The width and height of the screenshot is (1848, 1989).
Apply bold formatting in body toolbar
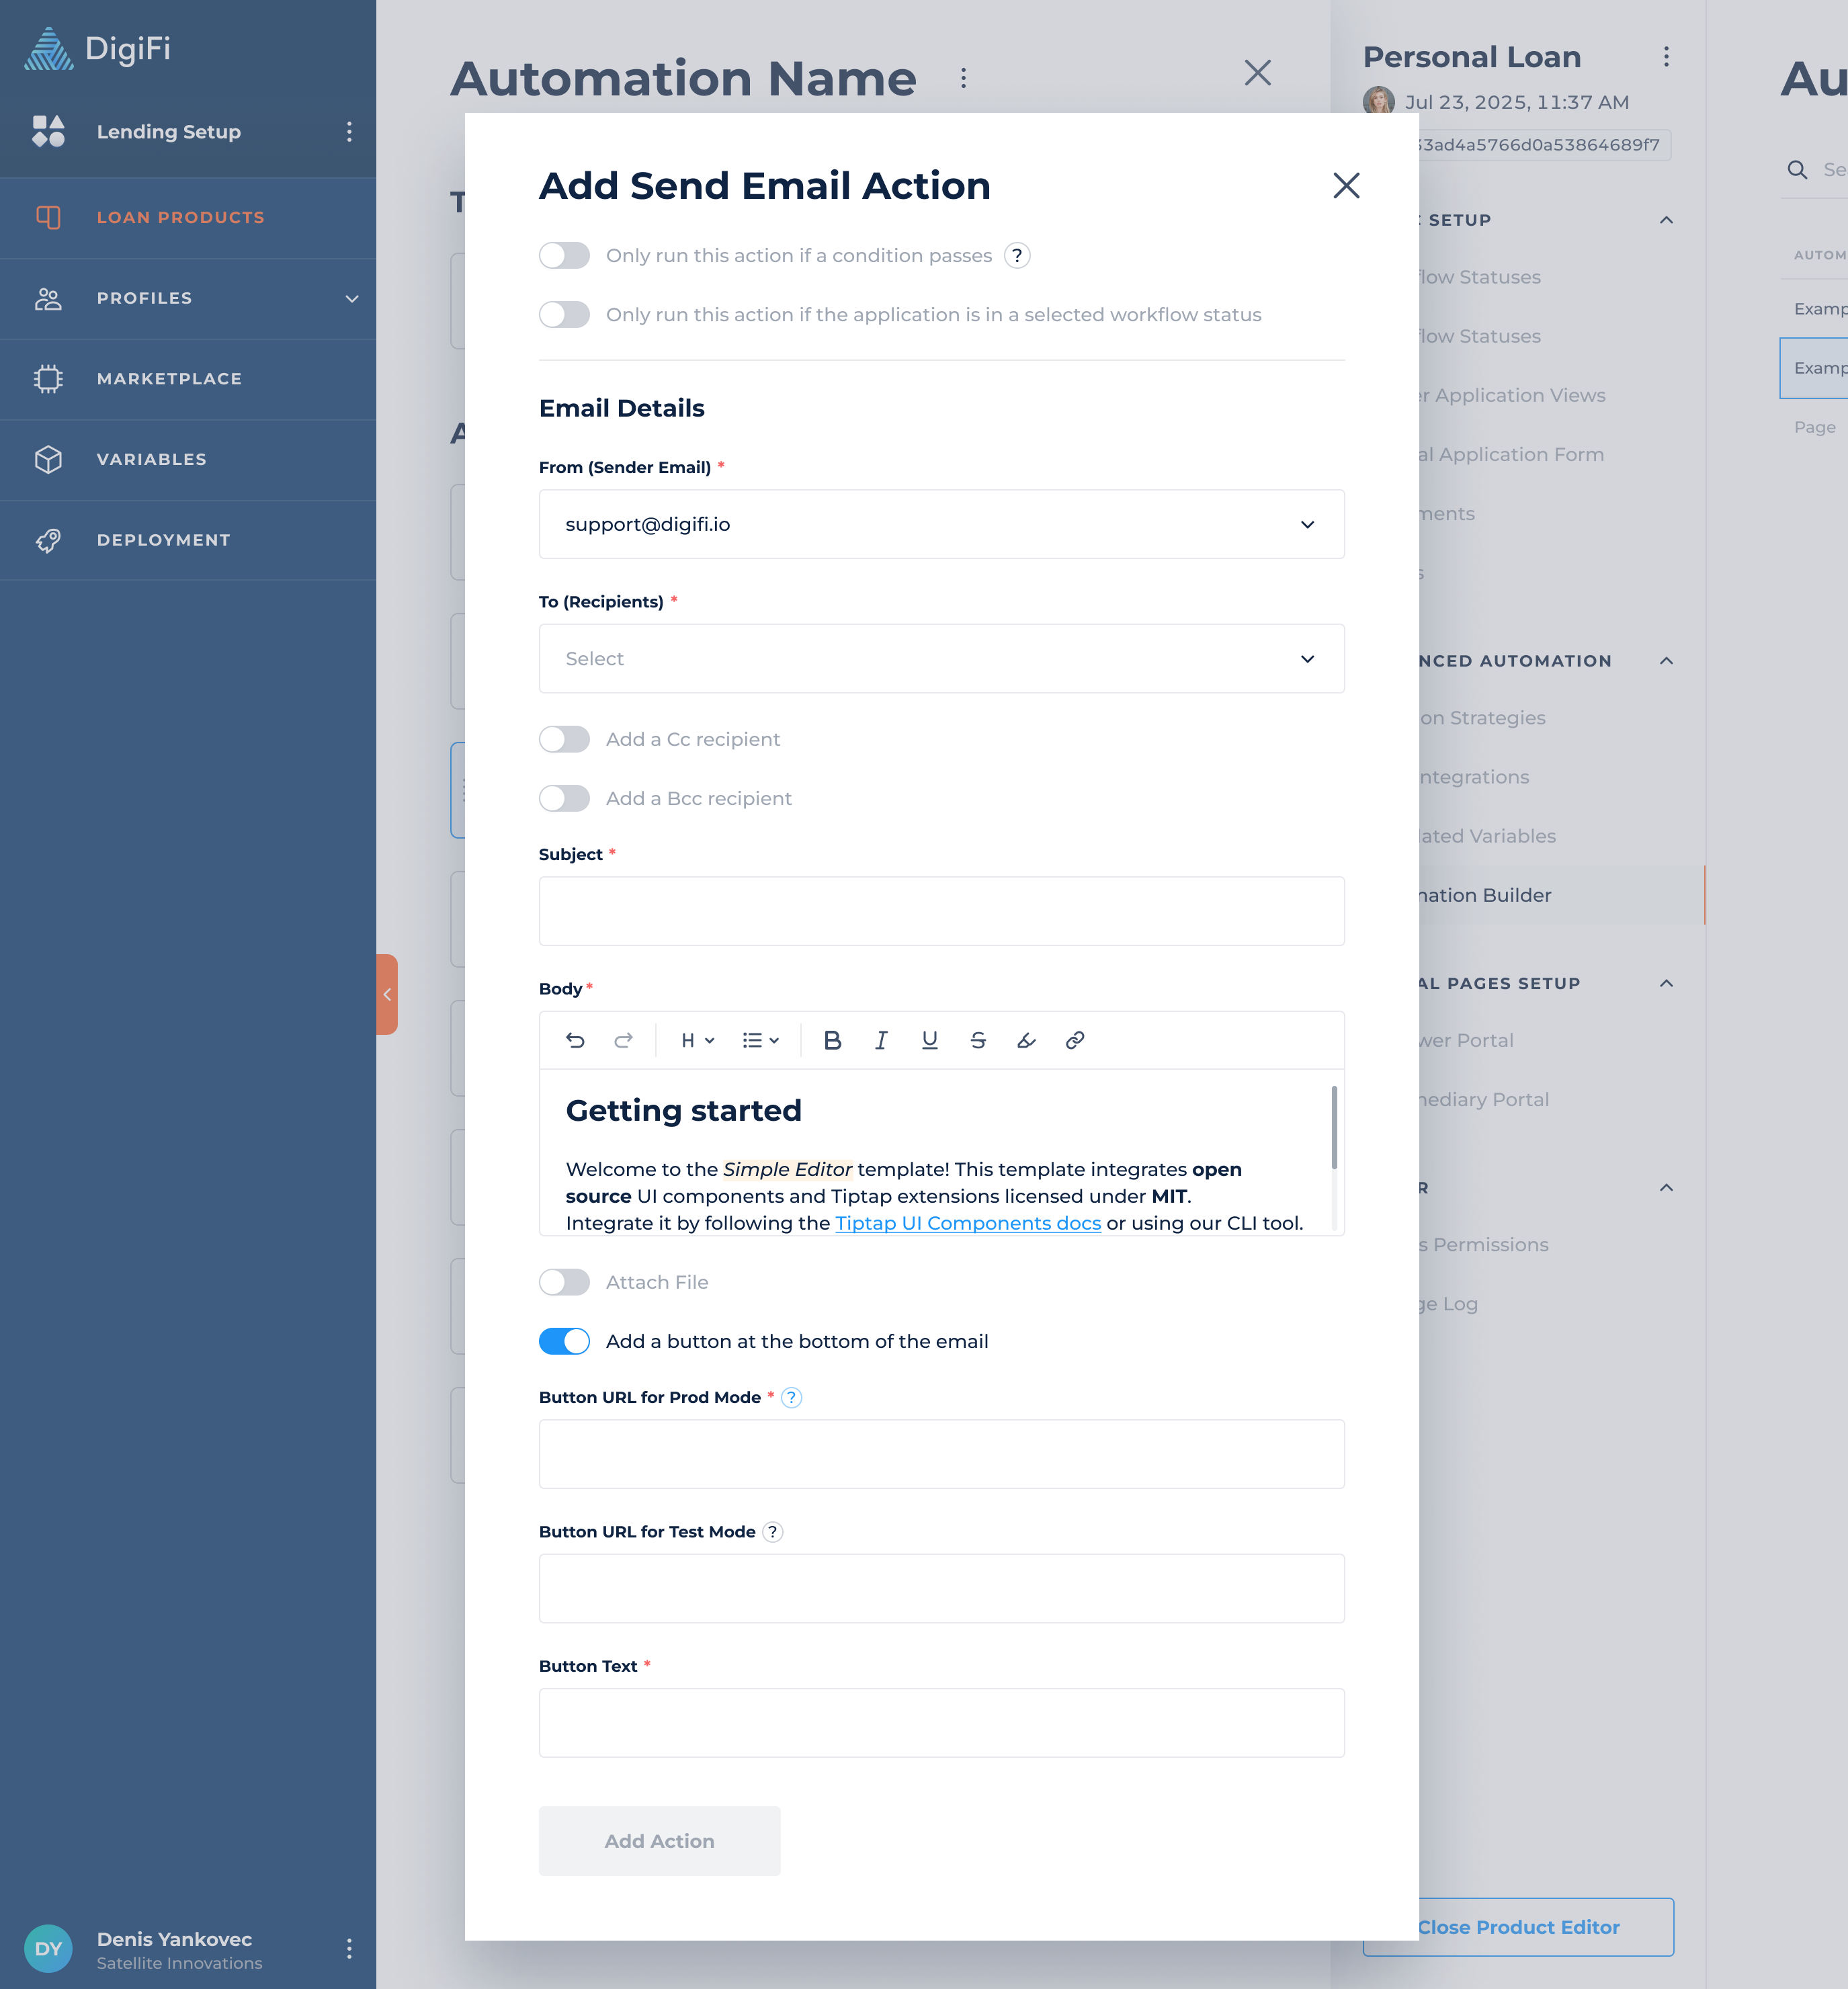click(x=832, y=1040)
